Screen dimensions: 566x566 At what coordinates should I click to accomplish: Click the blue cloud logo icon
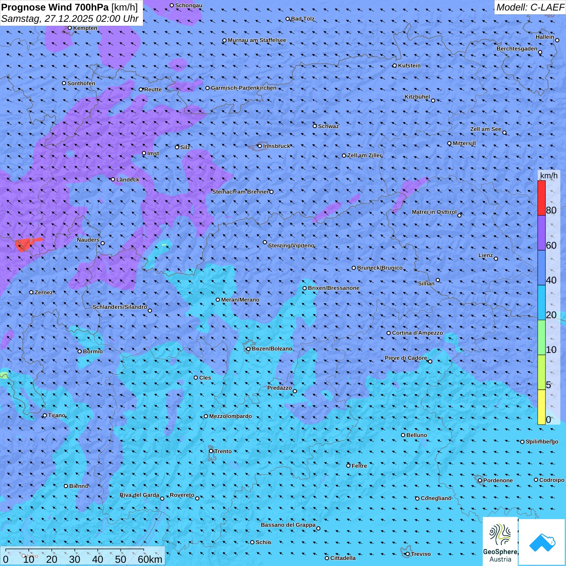pos(542,542)
